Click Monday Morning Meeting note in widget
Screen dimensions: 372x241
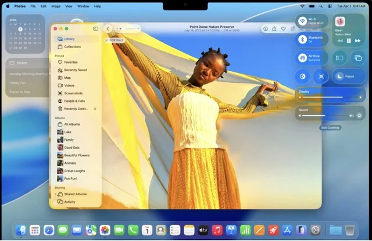[x=28, y=74]
